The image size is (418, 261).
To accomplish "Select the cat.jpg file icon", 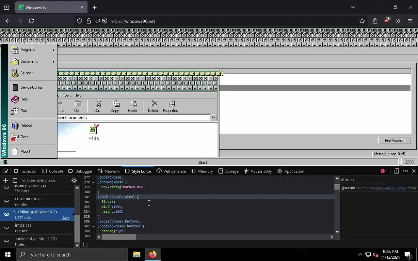I will tap(94, 129).
